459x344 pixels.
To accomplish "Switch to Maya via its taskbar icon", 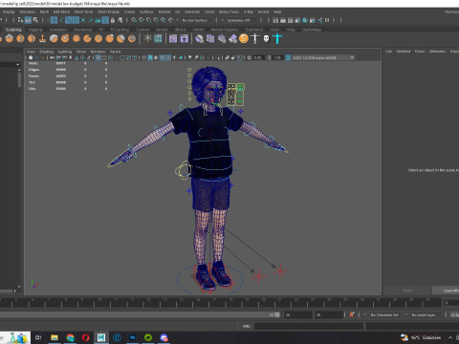I will pyautogui.click(x=101, y=337).
